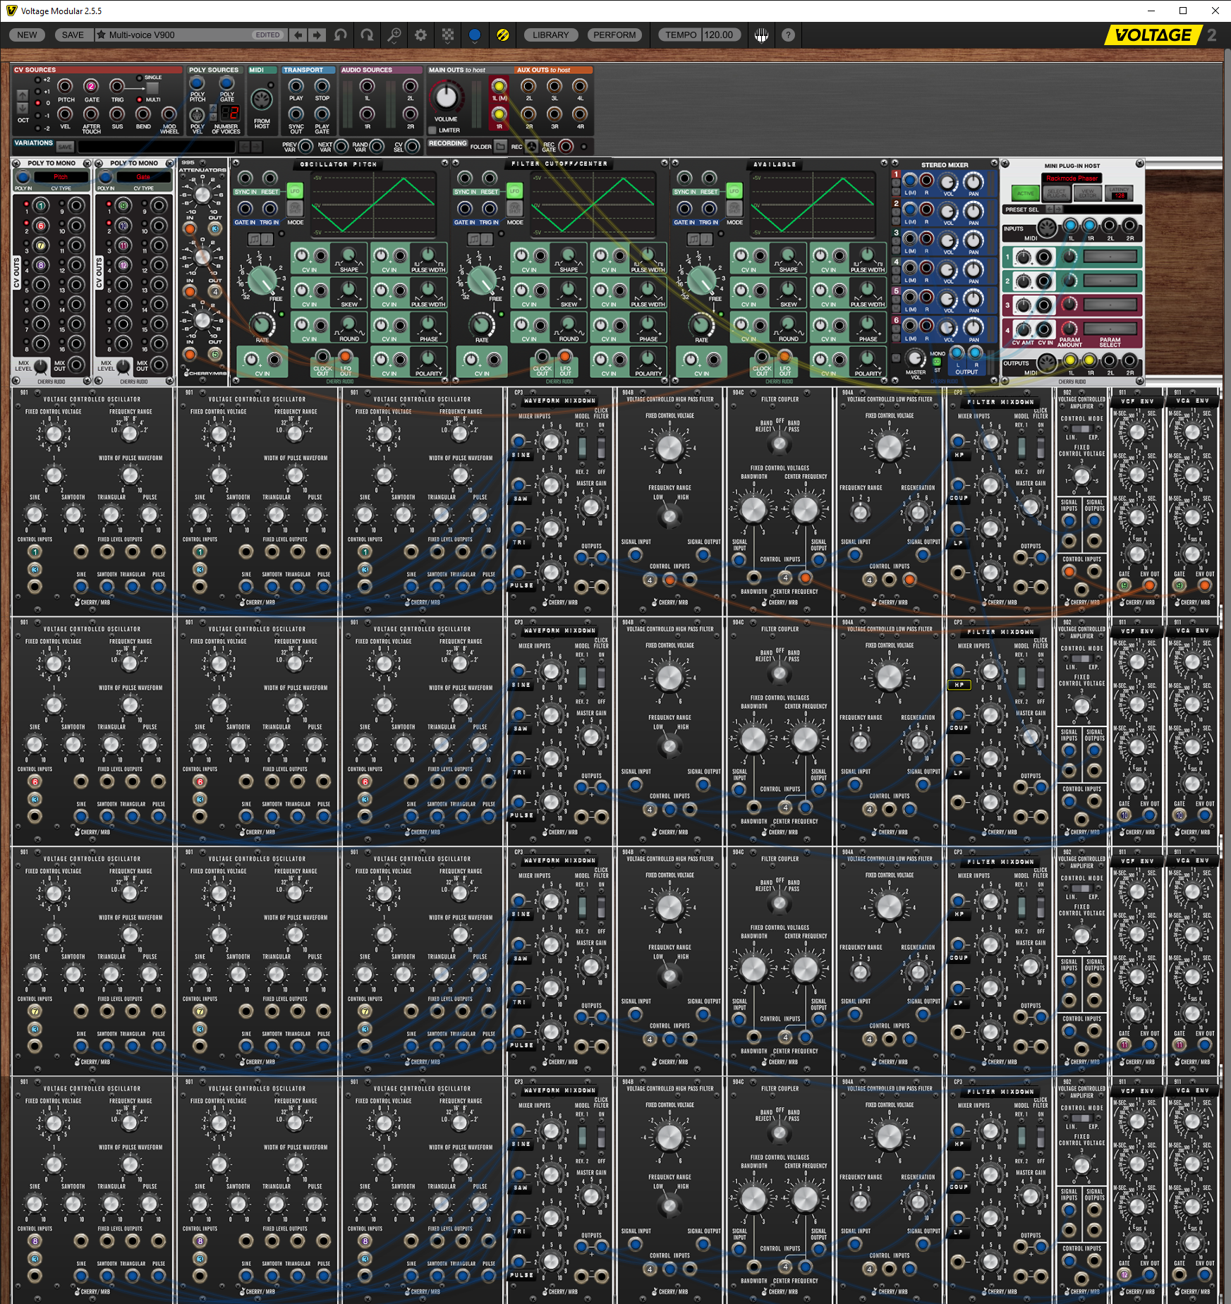Open the help question mark
Screen dimensions: 1231x1304
788,35
